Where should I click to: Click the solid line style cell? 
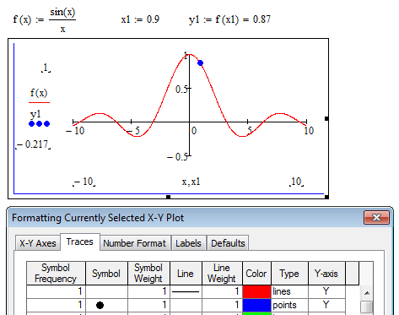[186, 291]
